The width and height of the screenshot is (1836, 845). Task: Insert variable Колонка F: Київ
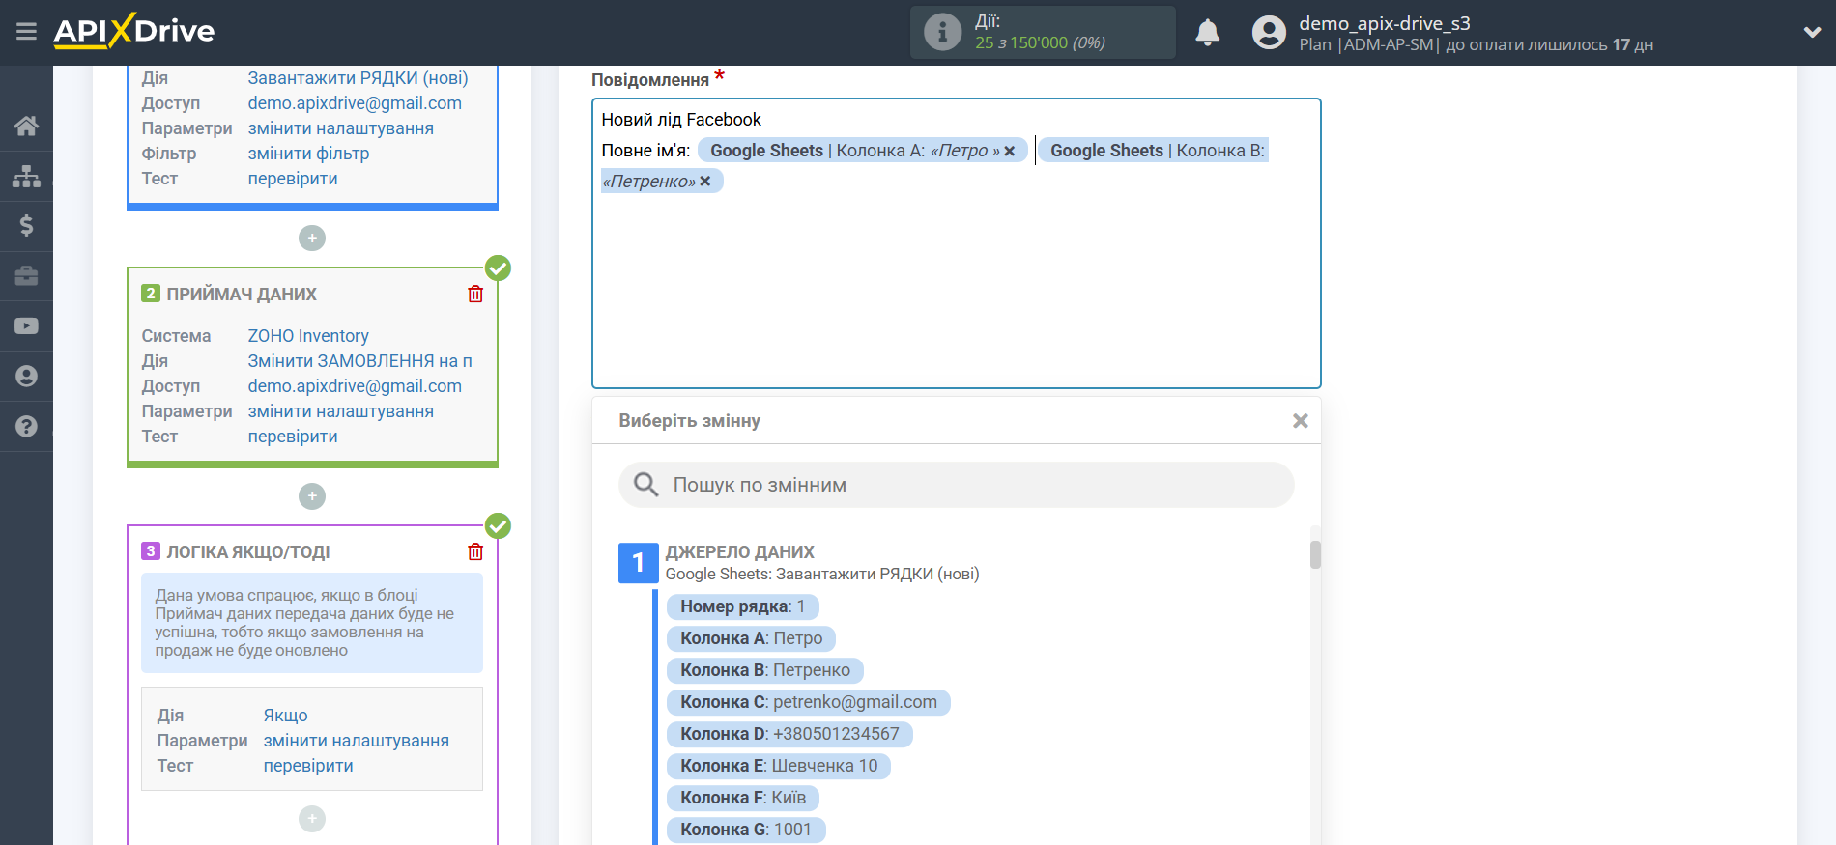743,798
